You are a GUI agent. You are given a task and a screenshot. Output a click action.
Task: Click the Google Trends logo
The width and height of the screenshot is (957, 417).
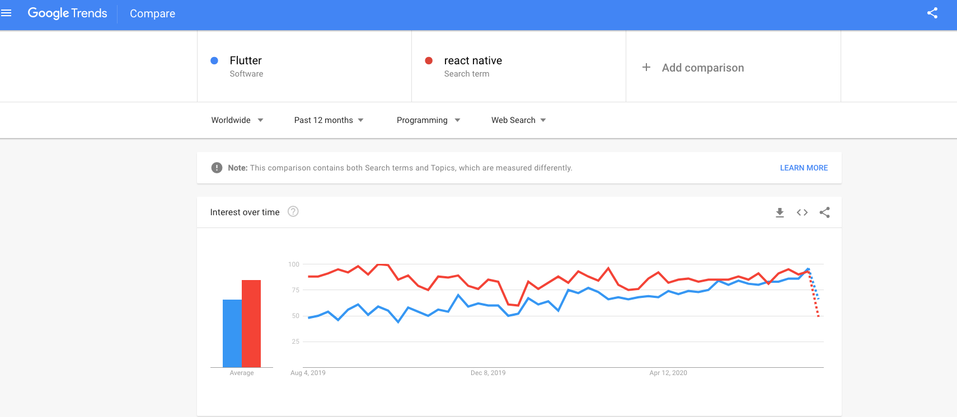pyautogui.click(x=67, y=13)
